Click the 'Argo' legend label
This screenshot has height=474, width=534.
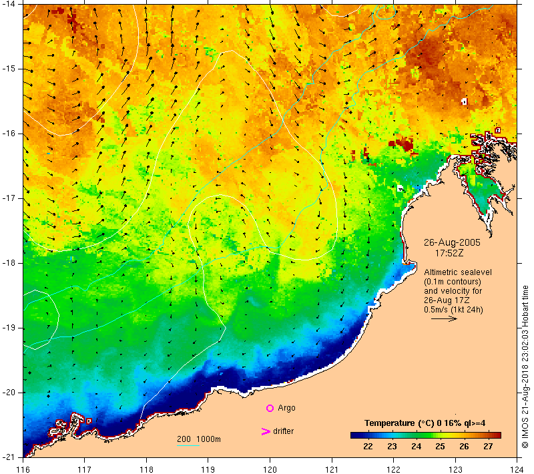(286, 408)
